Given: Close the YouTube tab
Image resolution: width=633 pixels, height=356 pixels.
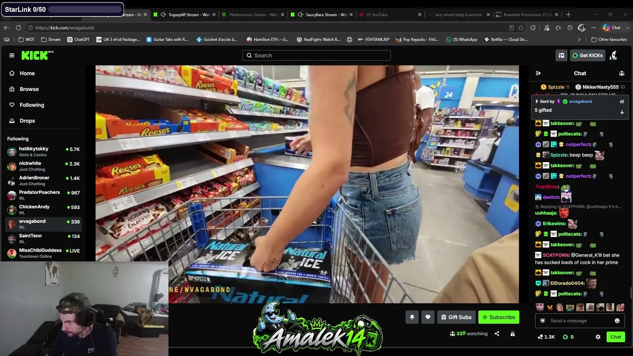Looking at the screenshot, I should click(x=419, y=15).
